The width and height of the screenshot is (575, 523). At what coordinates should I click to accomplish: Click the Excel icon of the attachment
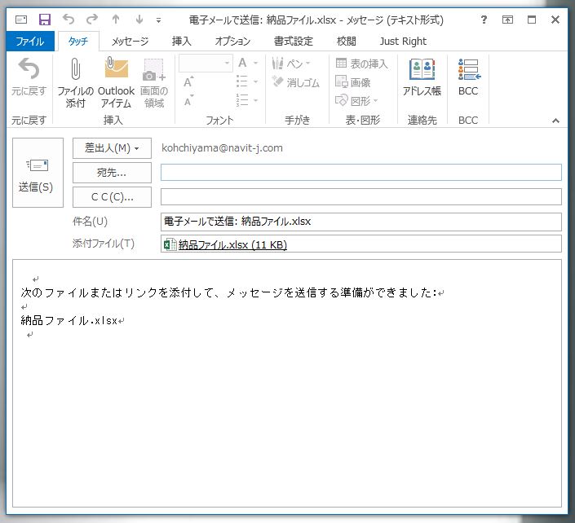coord(170,244)
